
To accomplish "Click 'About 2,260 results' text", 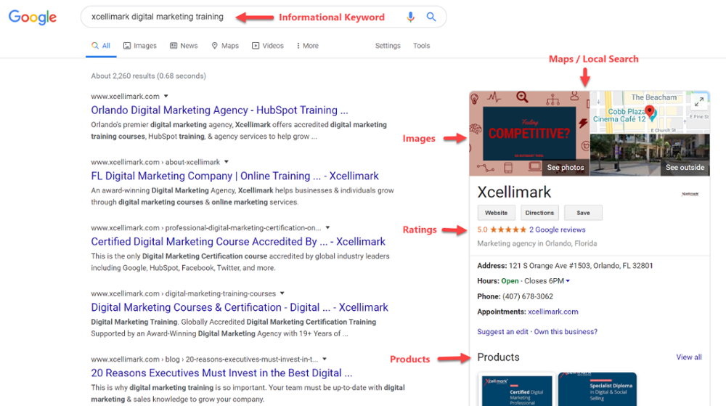I will pyautogui.click(x=148, y=76).
